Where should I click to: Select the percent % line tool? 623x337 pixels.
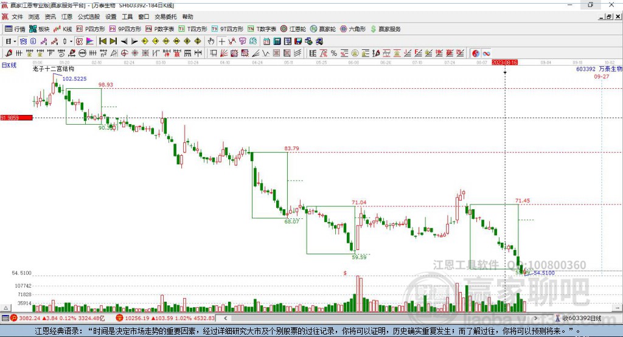pyautogui.click(x=334, y=54)
